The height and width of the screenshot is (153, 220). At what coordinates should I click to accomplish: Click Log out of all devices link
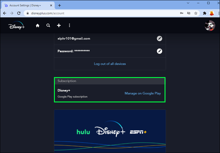pos(110,64)
